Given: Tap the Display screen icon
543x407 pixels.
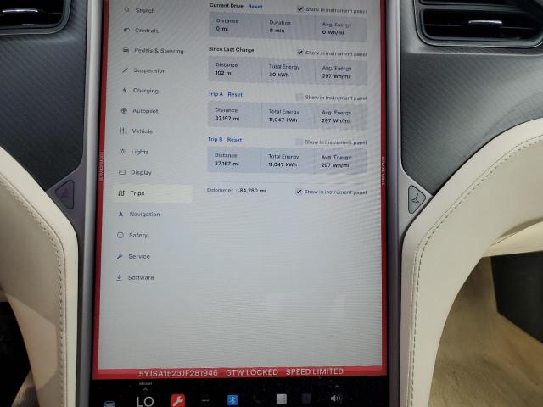Looking at the screenshot, I should (x=122, y=172).
